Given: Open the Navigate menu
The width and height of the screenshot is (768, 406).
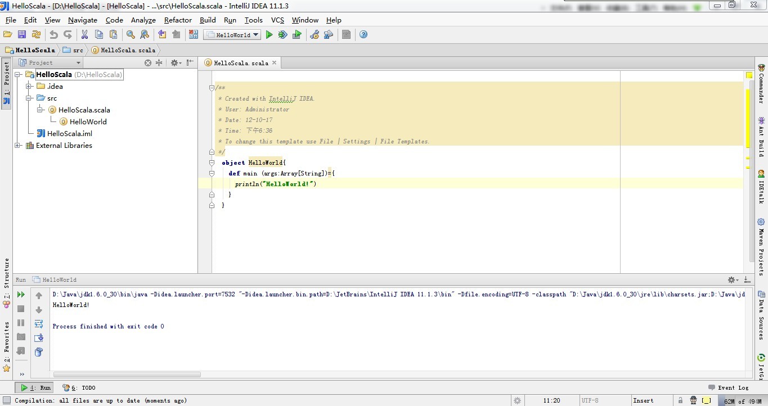Looking at the screenshot, I should tap(83, 20).
